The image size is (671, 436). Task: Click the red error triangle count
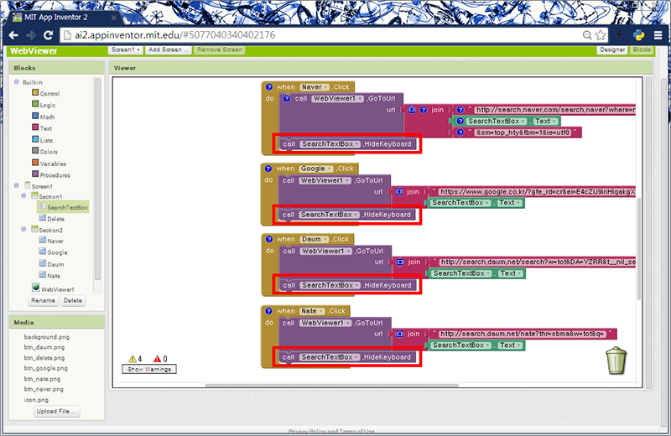pos(160,359)
